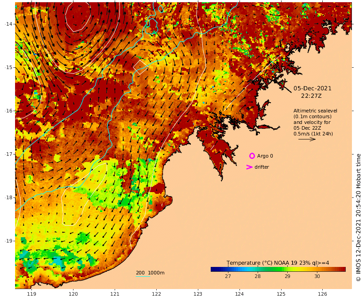Image resolution: width=363 pixels, height=301 pixels.
Task: Click the time text 22:27Z
Action: click(311, 96)
